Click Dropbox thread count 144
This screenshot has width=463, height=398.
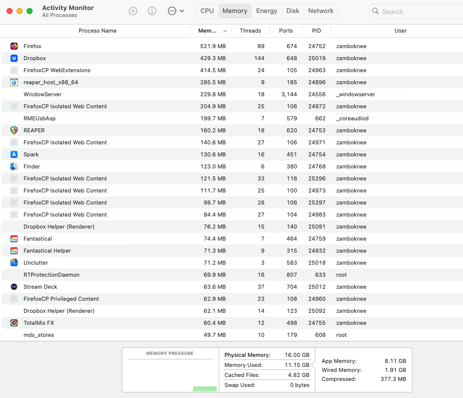[x=259, y=58]
